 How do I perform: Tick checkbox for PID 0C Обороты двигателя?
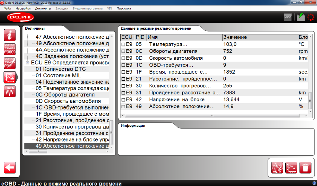pyautogui.click(x=123, y=51)
